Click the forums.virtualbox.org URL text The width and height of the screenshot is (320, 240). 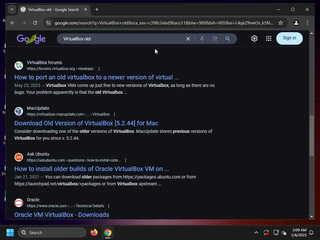pyautogui.click(x=60, y=69)
